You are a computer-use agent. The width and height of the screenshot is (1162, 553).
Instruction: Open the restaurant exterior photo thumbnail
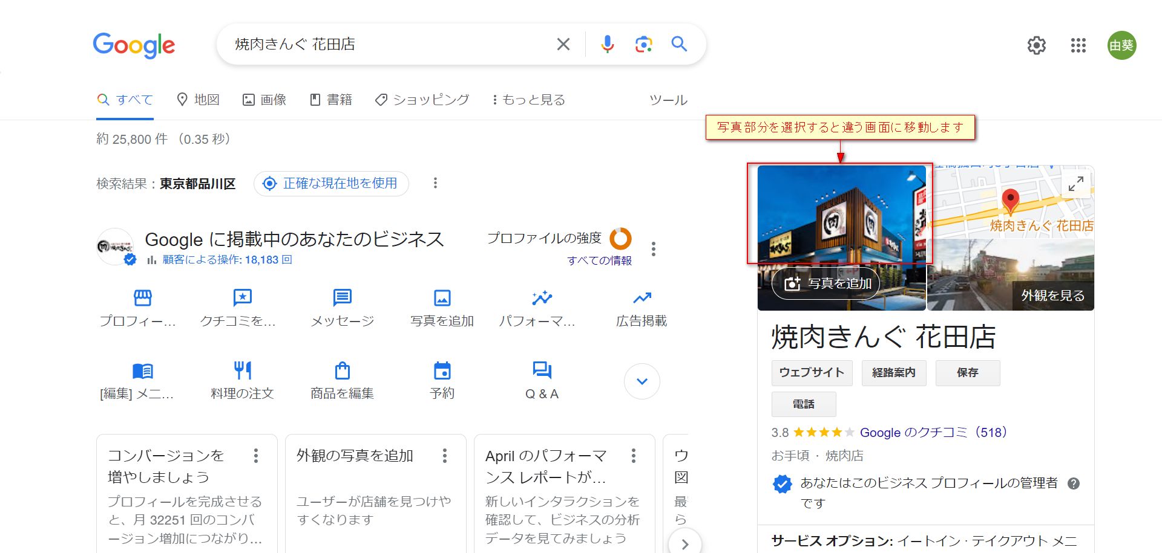[x=842, y=238]
